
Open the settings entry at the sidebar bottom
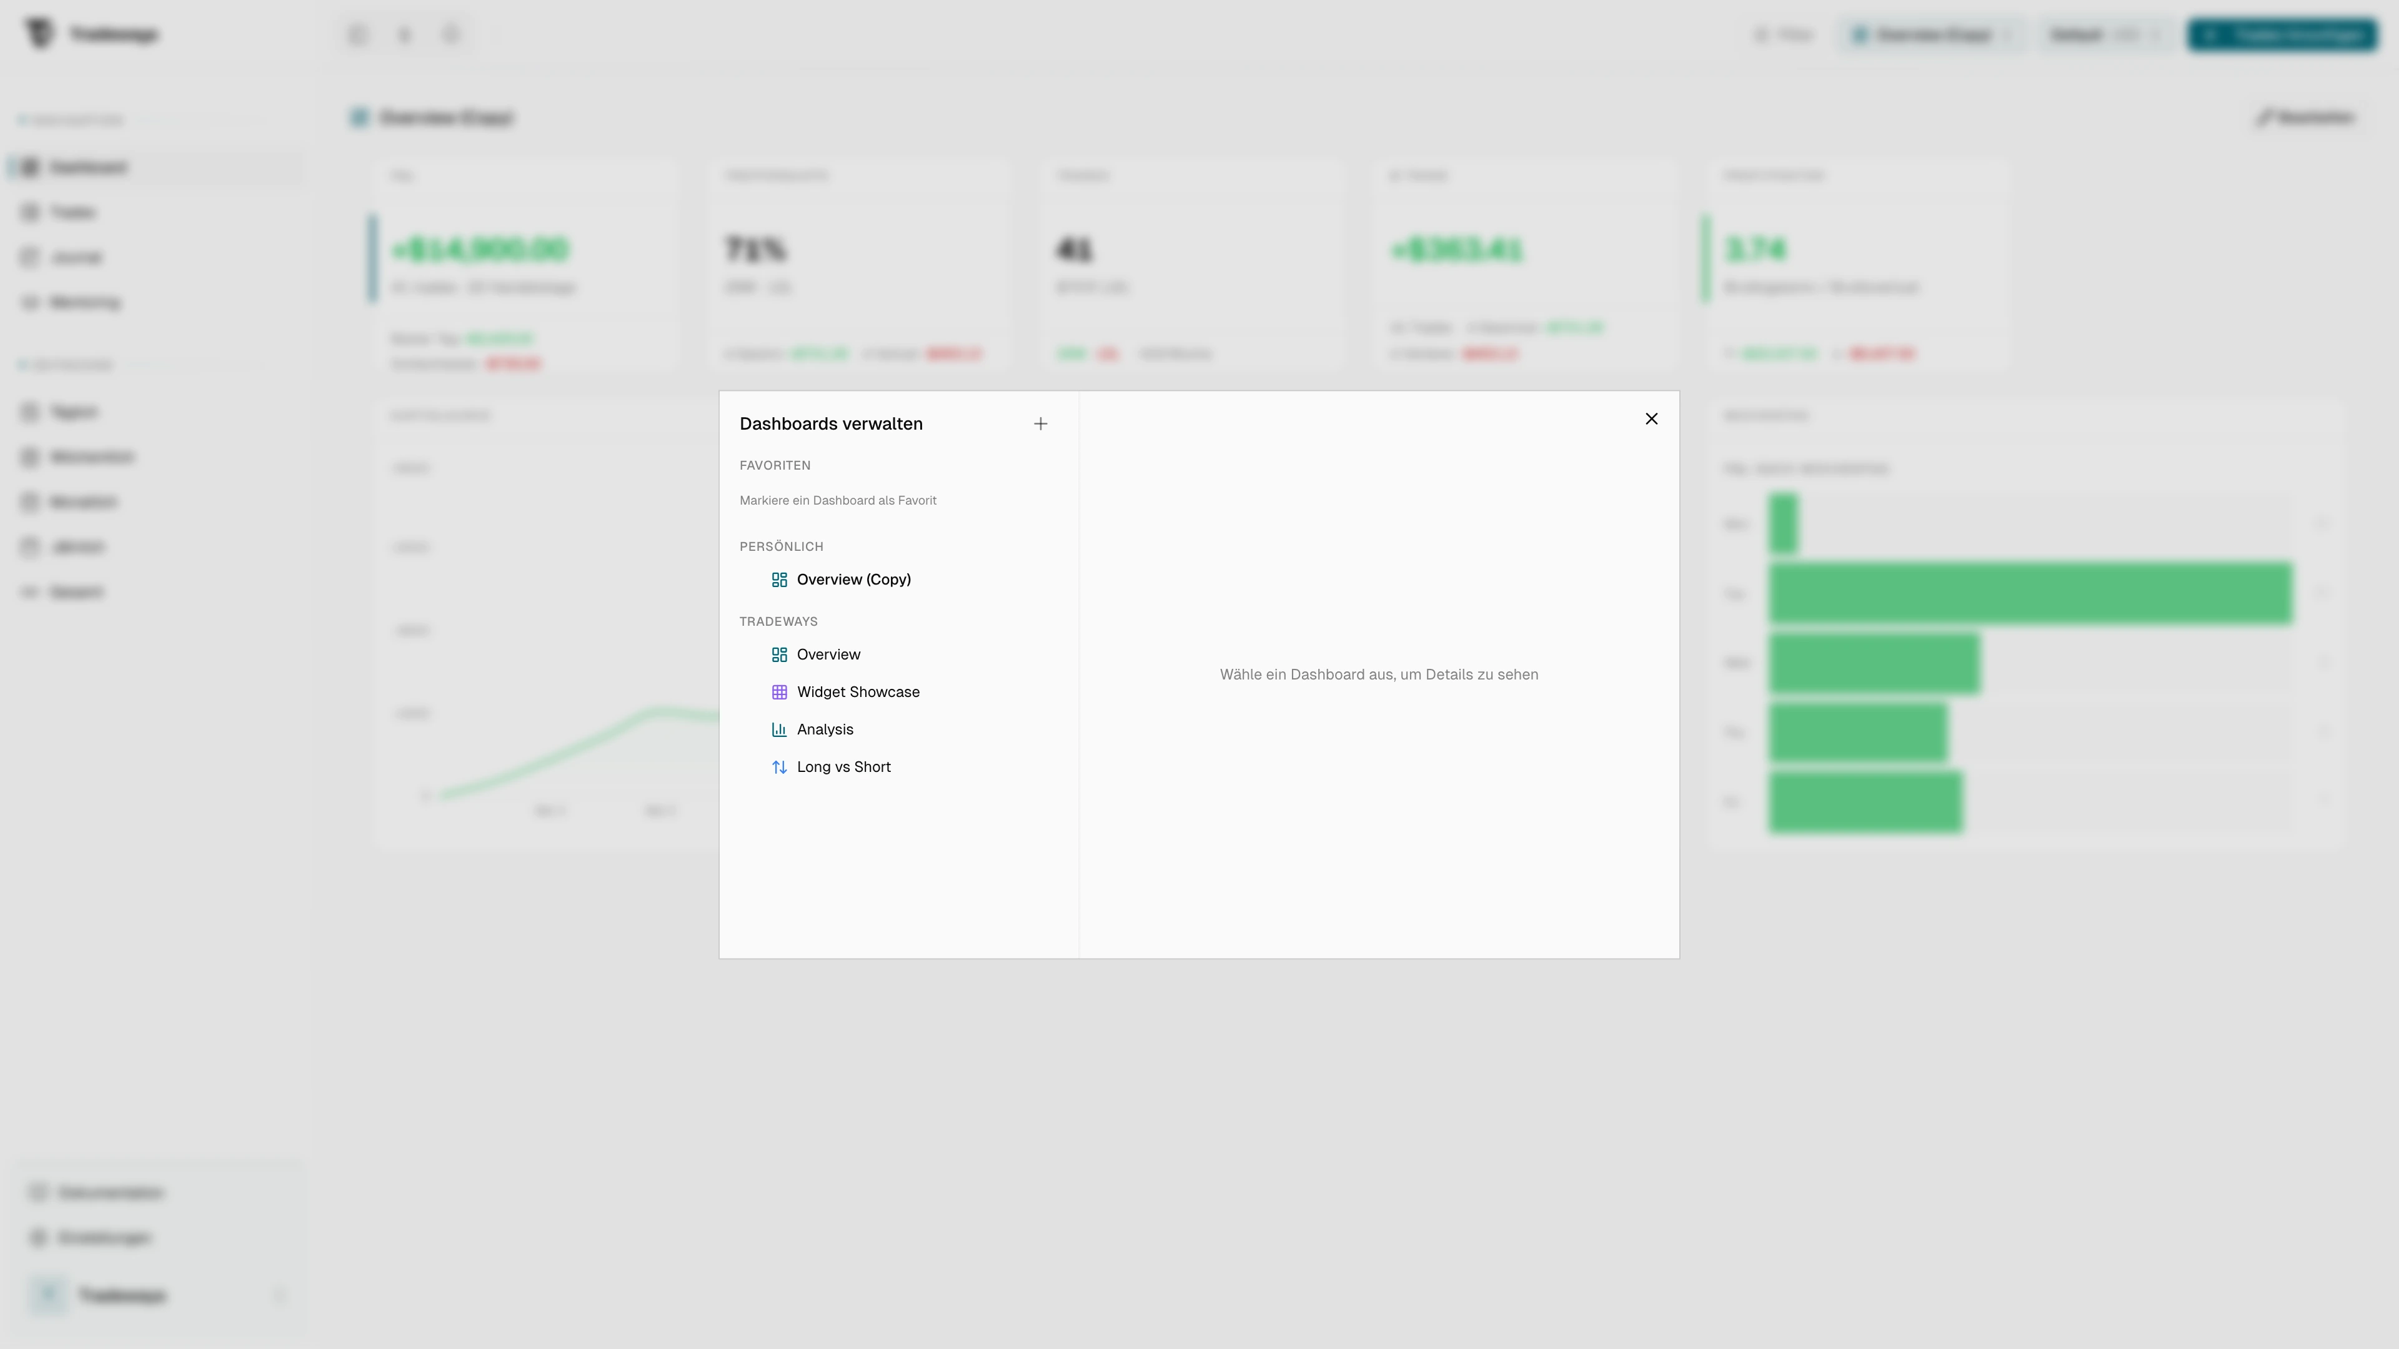pos(104,1237)
